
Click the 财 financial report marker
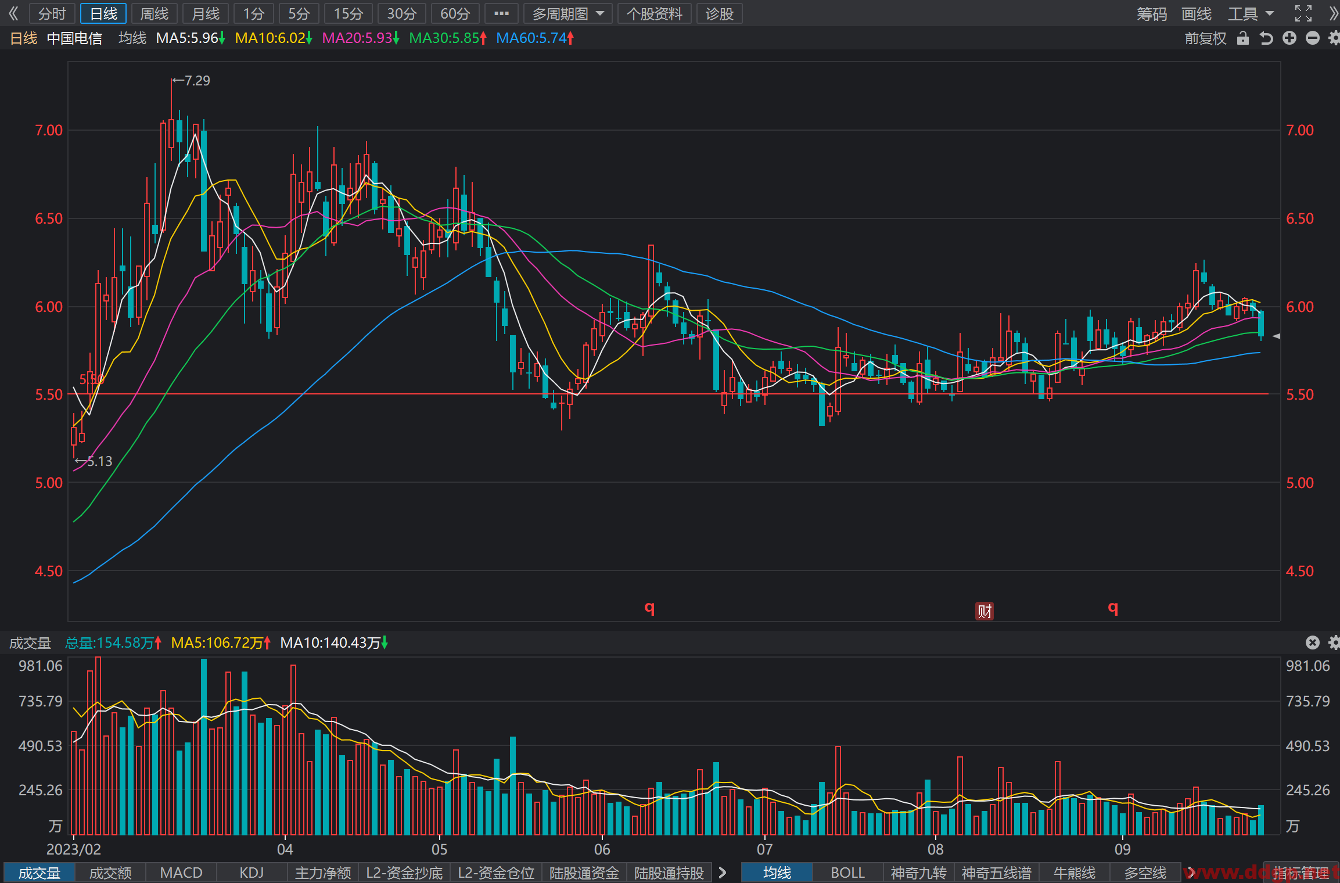point(985,611)
